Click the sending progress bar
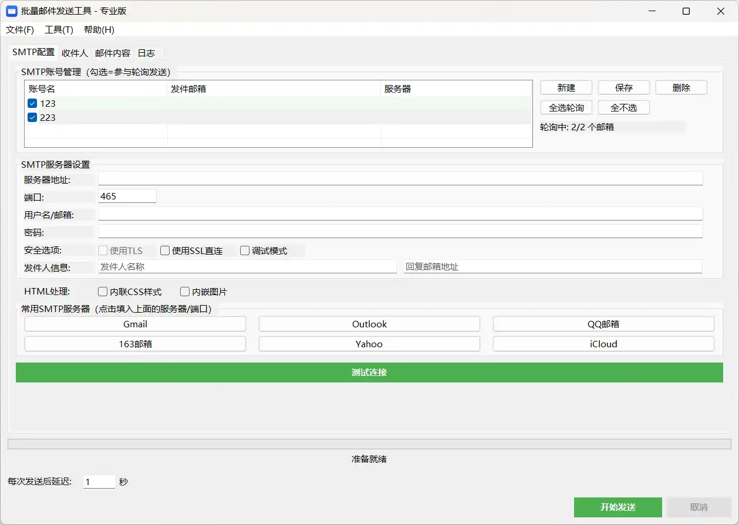This screenshot has width=739, height=525. [x=369, y=445]
